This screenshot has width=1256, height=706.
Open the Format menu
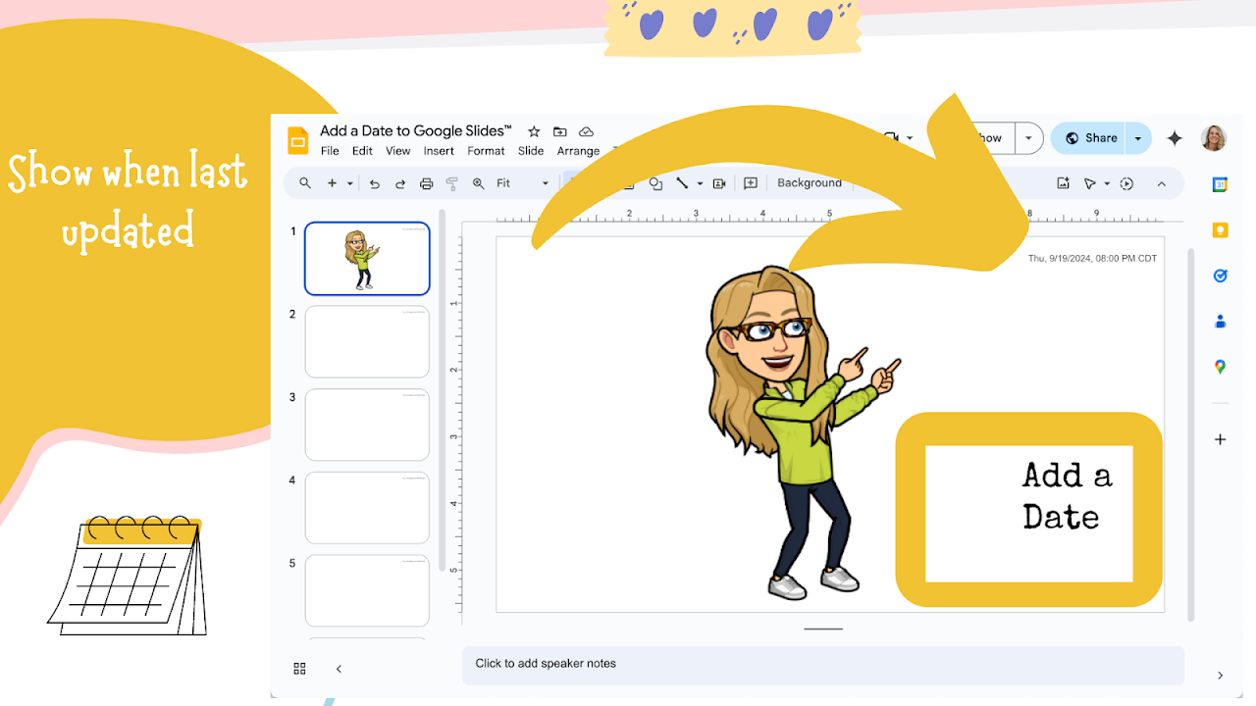486,151
